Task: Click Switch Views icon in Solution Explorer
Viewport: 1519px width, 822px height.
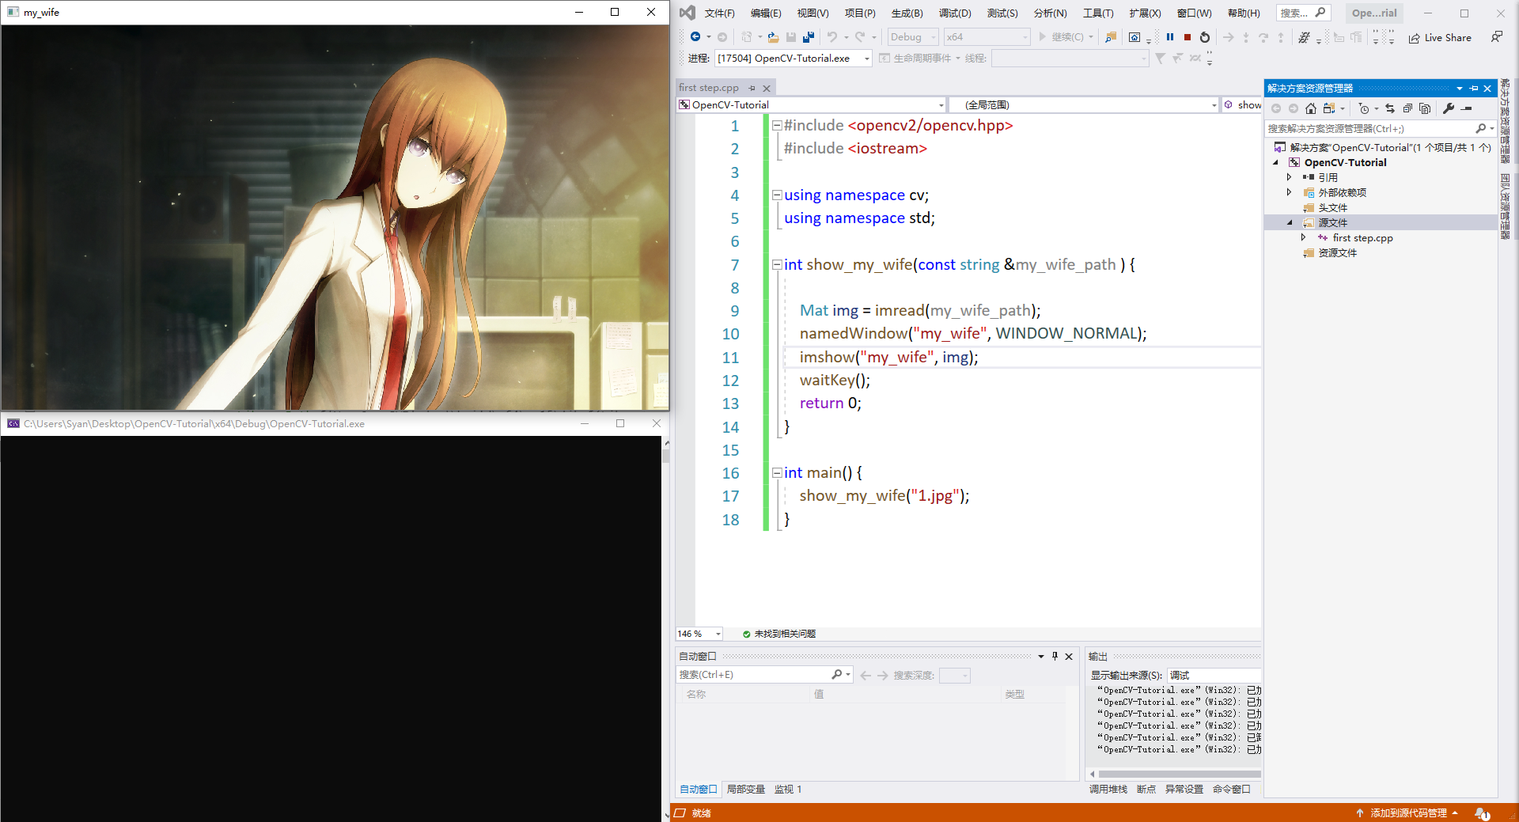Action: [x=1329, y=108]
